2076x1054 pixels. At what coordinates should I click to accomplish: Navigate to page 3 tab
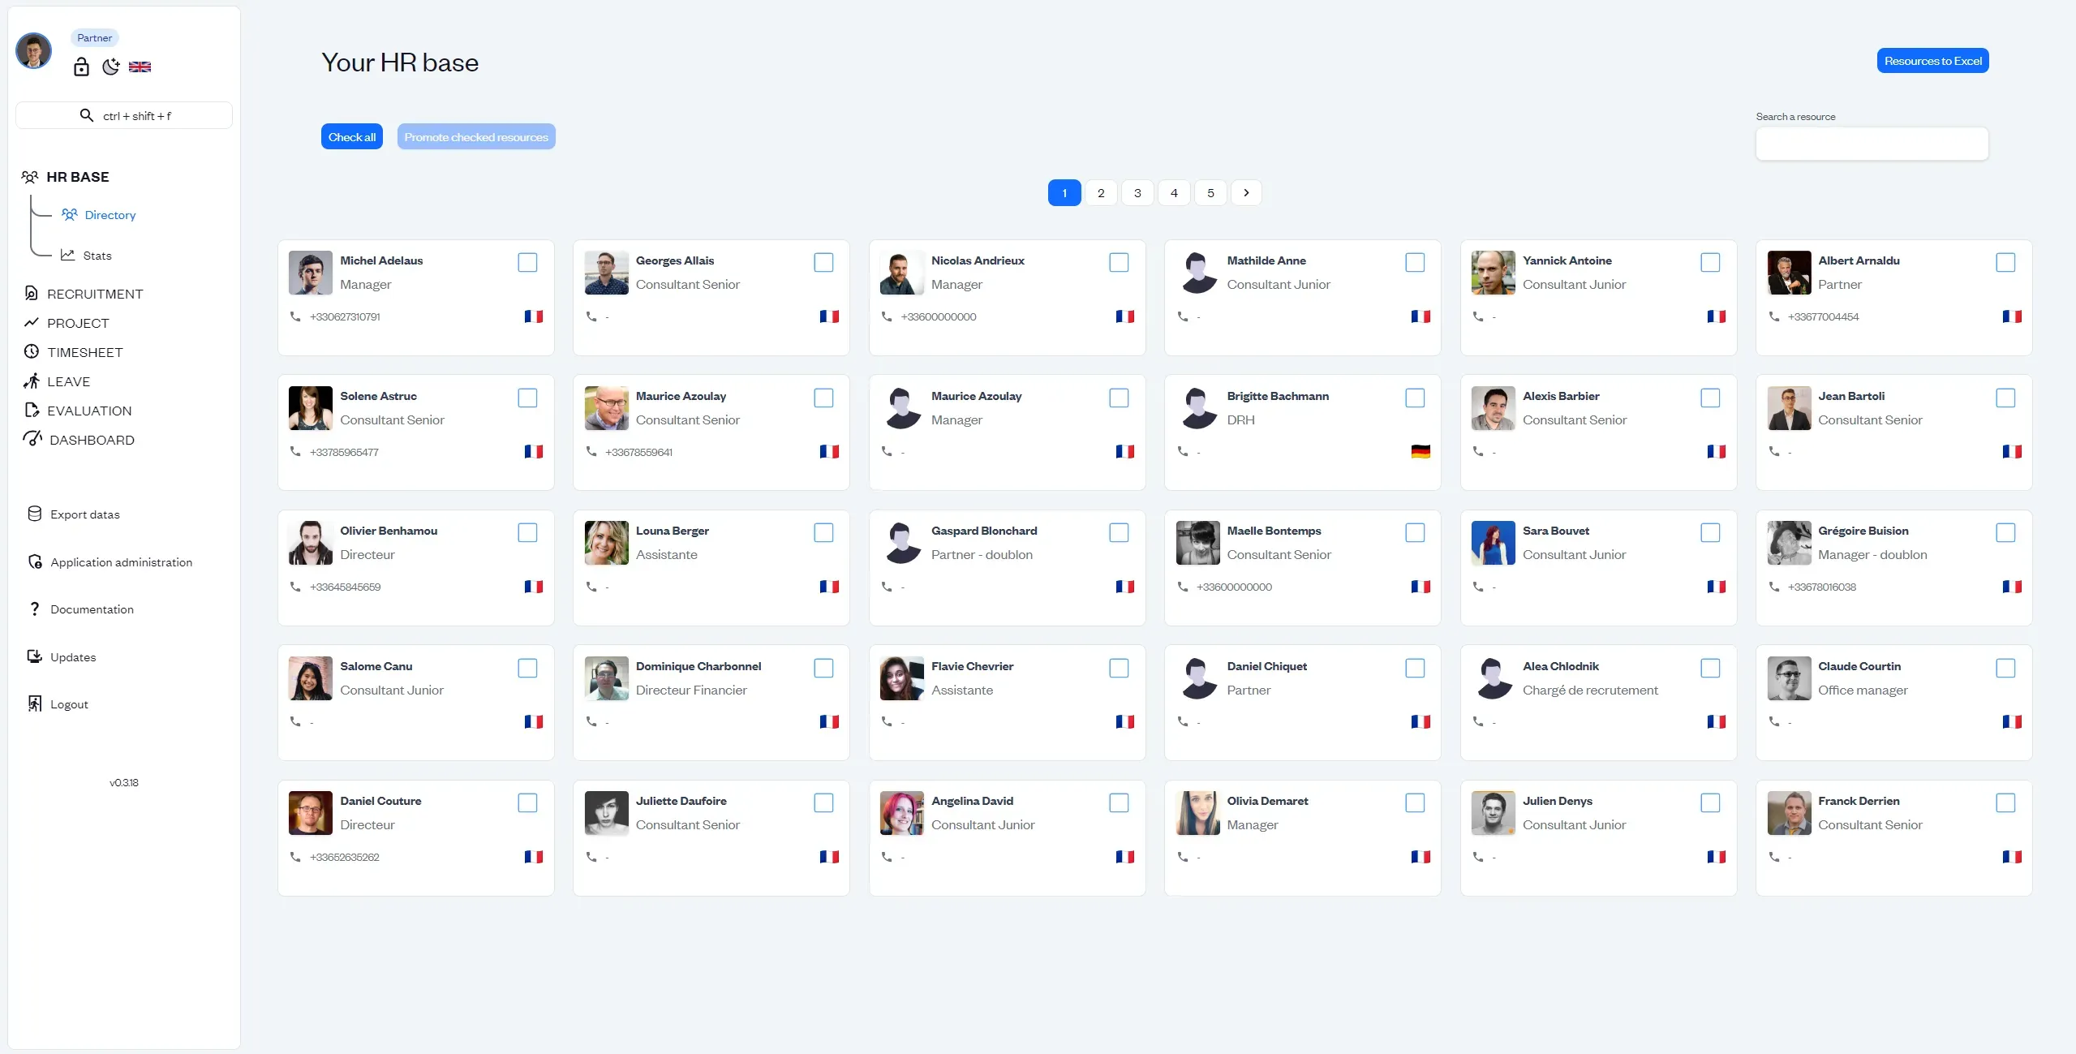(1137, 192)
